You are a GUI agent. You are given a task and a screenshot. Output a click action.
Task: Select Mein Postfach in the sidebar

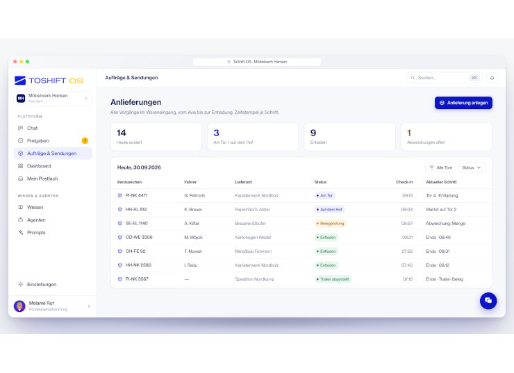click(53, 179)
